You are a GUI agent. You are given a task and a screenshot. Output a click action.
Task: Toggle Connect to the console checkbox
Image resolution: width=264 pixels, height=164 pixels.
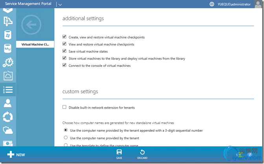64,65
